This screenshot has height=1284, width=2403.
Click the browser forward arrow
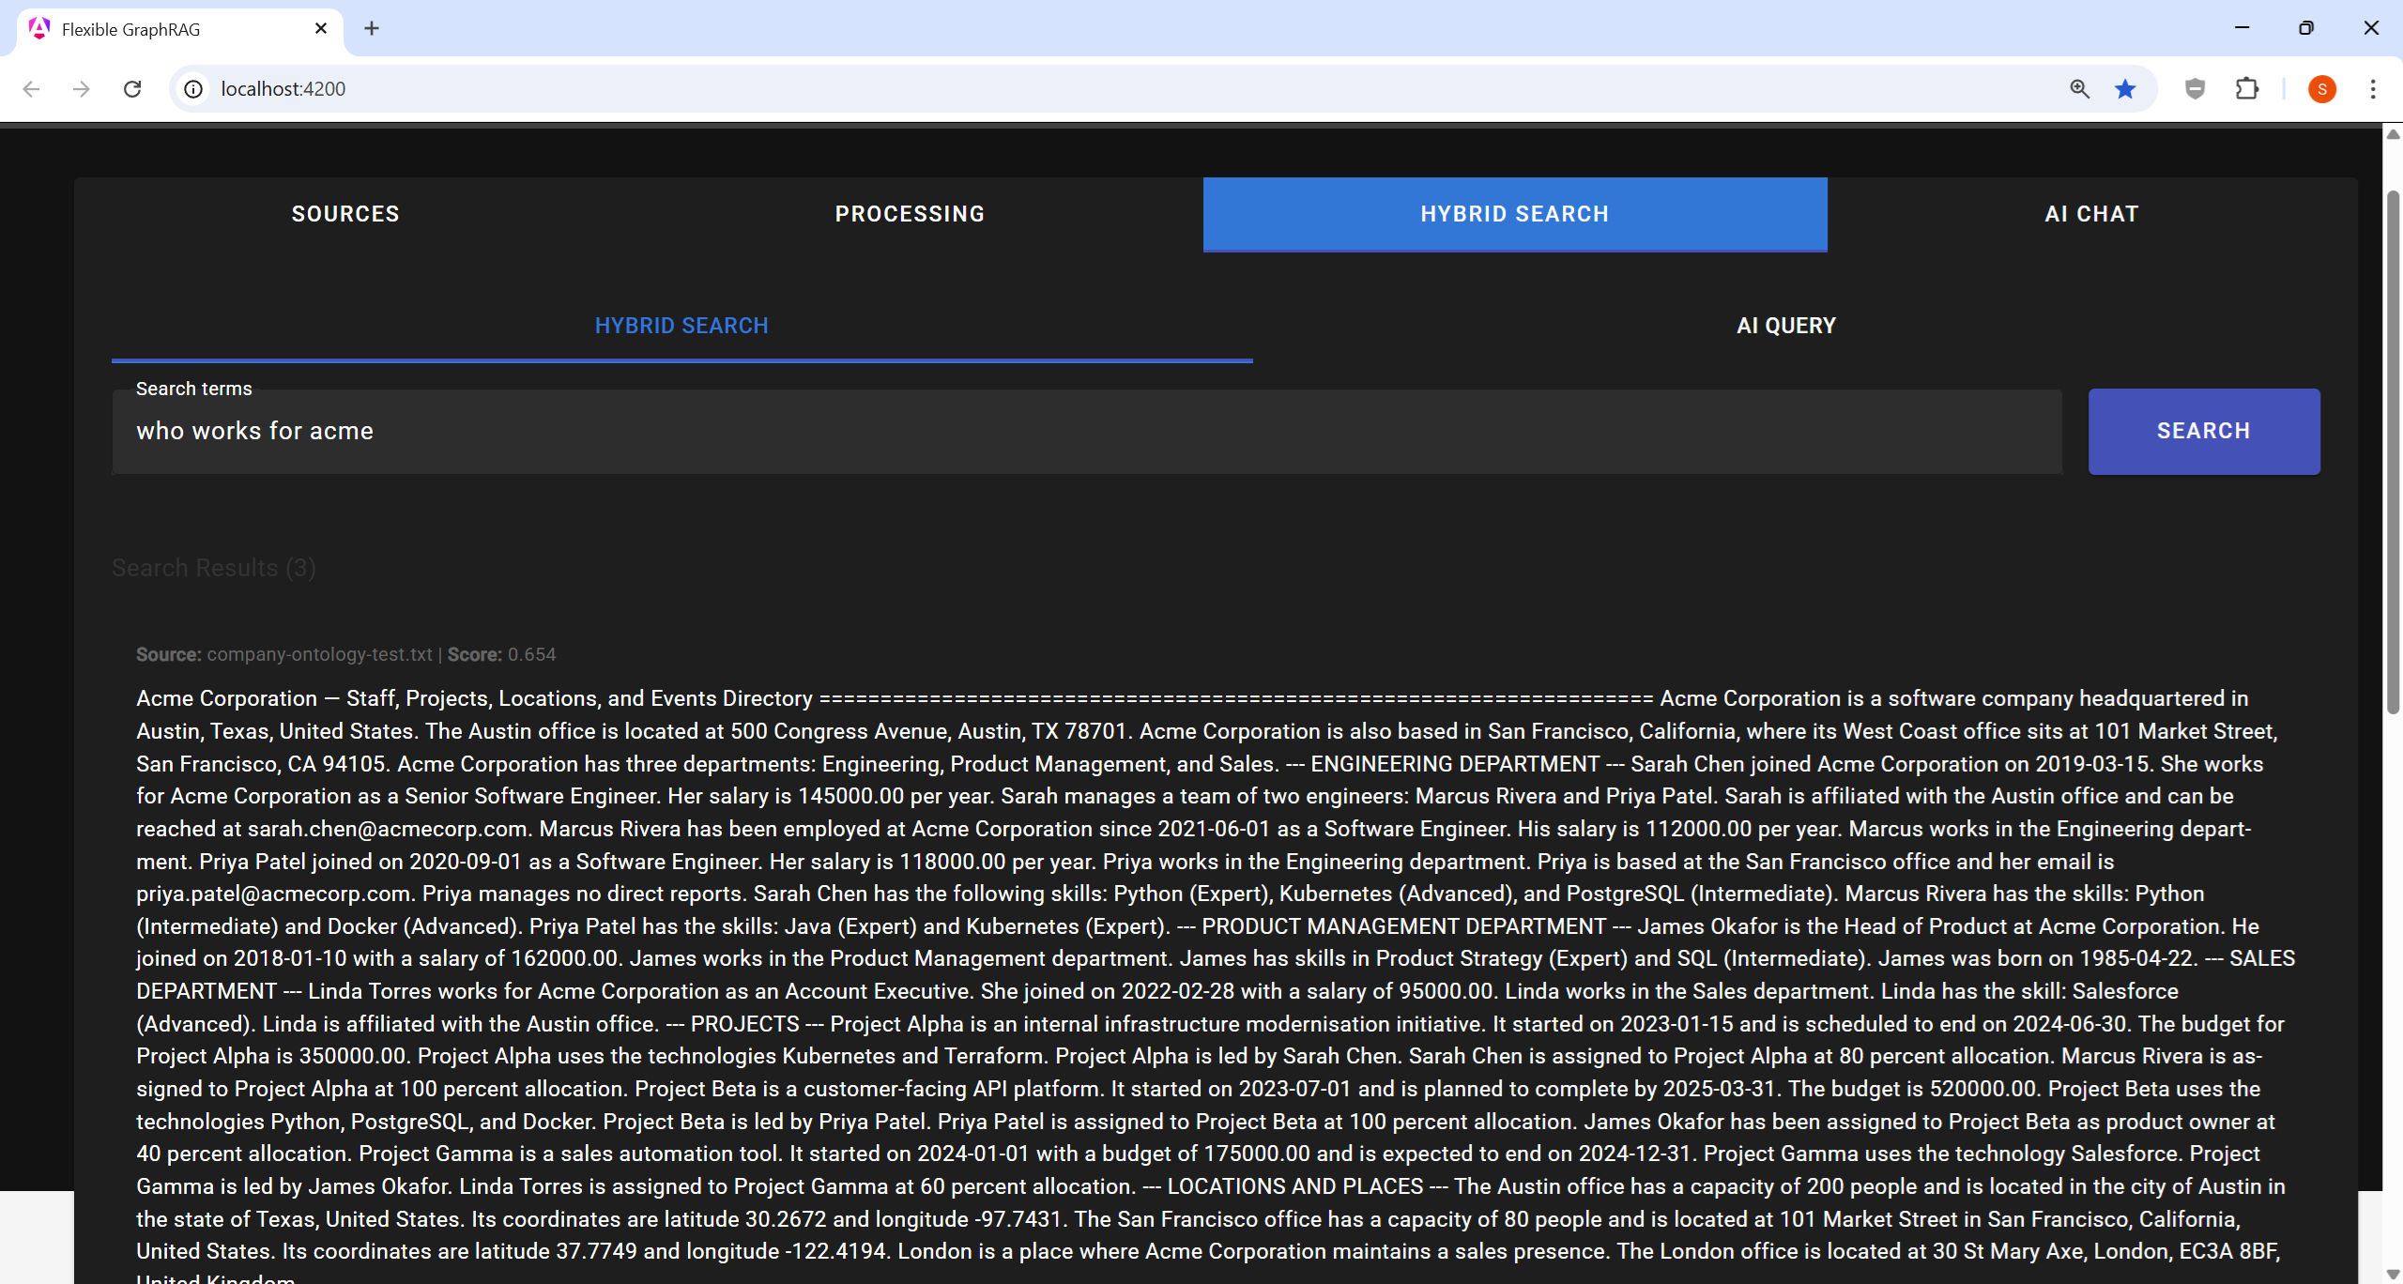pos(82,89)
